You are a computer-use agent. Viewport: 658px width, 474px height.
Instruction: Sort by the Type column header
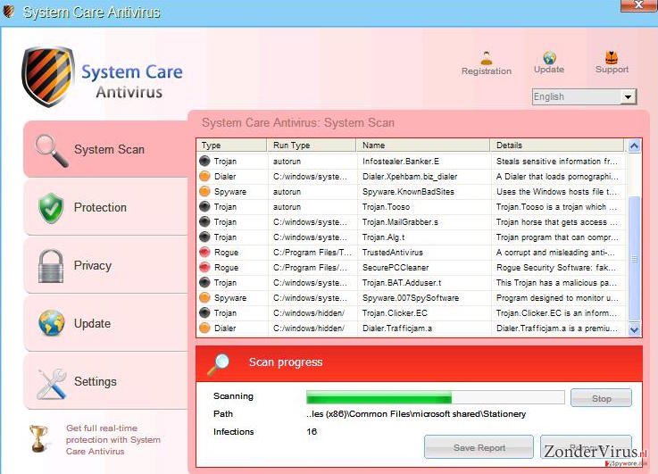point(231,146)
